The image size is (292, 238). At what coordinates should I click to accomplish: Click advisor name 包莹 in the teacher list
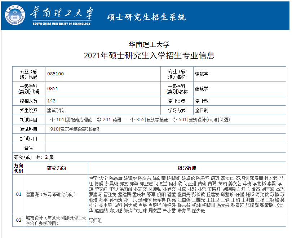[x=93, y=178]
